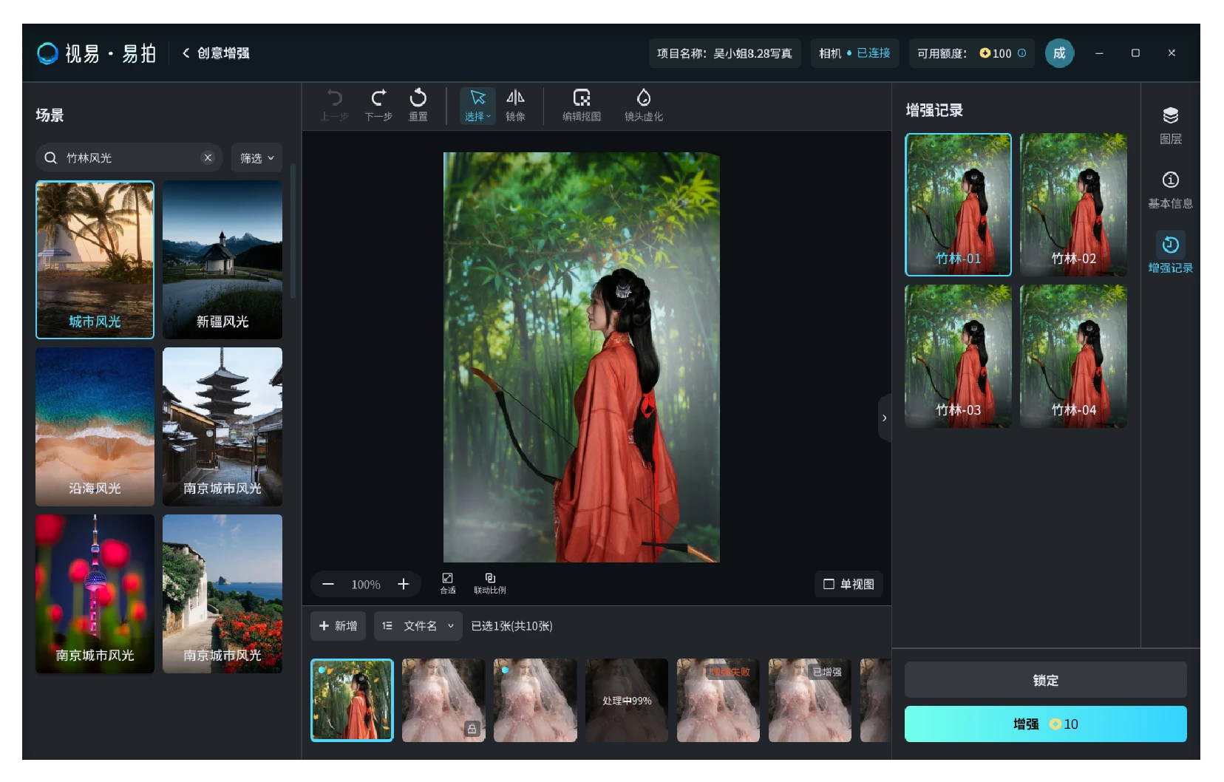Collapse the right panel with arrow handle
1224x782 pixels.
coord(884,418)
